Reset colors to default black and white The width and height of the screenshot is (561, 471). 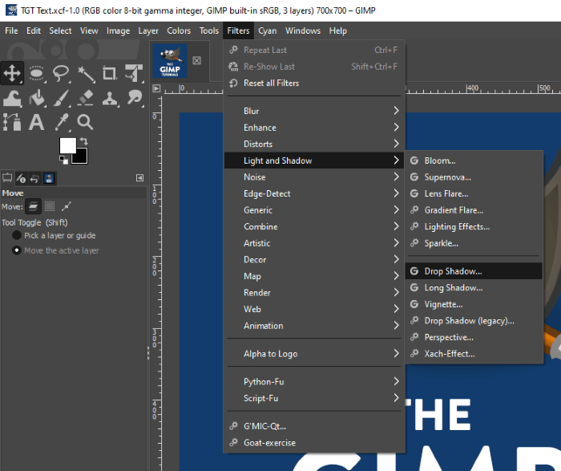coord(63,160)
